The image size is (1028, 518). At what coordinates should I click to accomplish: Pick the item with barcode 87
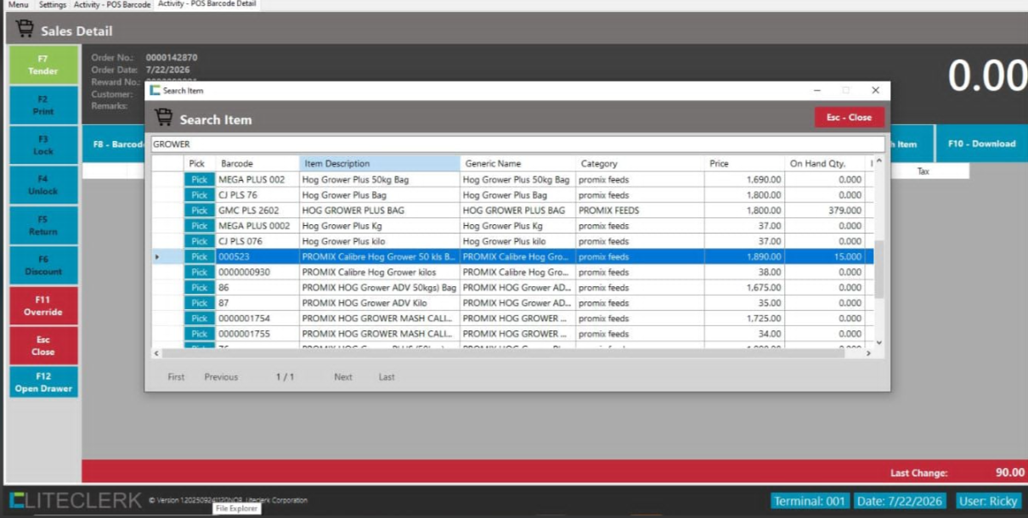pos(199,302)
